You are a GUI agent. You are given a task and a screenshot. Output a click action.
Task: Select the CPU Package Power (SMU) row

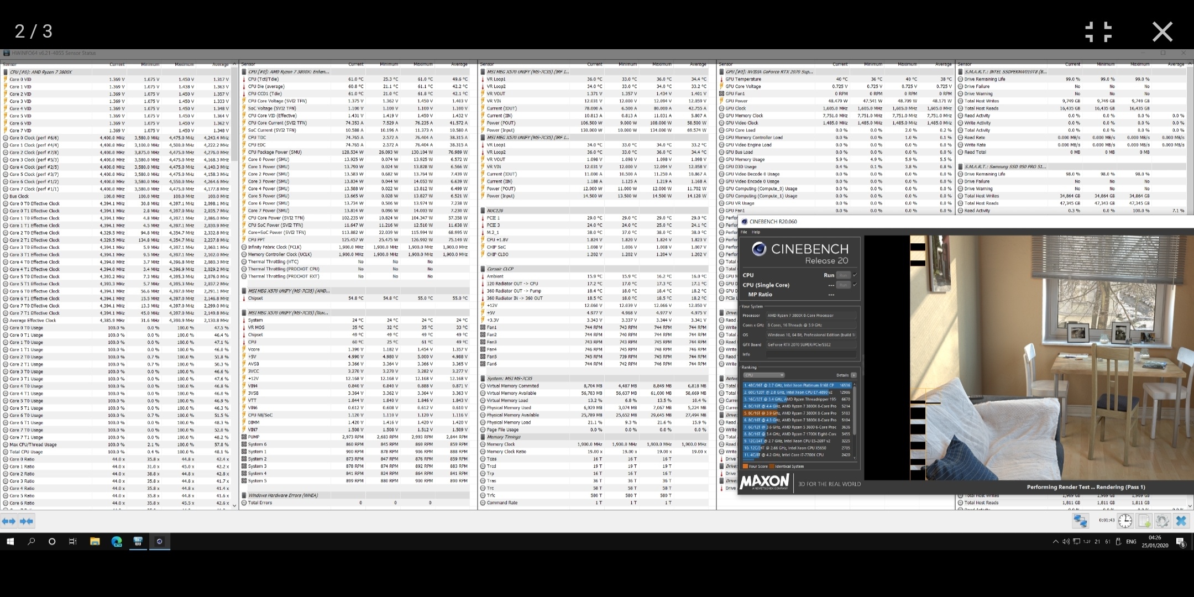coord(356,152)
